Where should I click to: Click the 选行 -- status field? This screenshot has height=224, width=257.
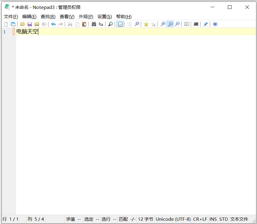click(x=109, y=219)
